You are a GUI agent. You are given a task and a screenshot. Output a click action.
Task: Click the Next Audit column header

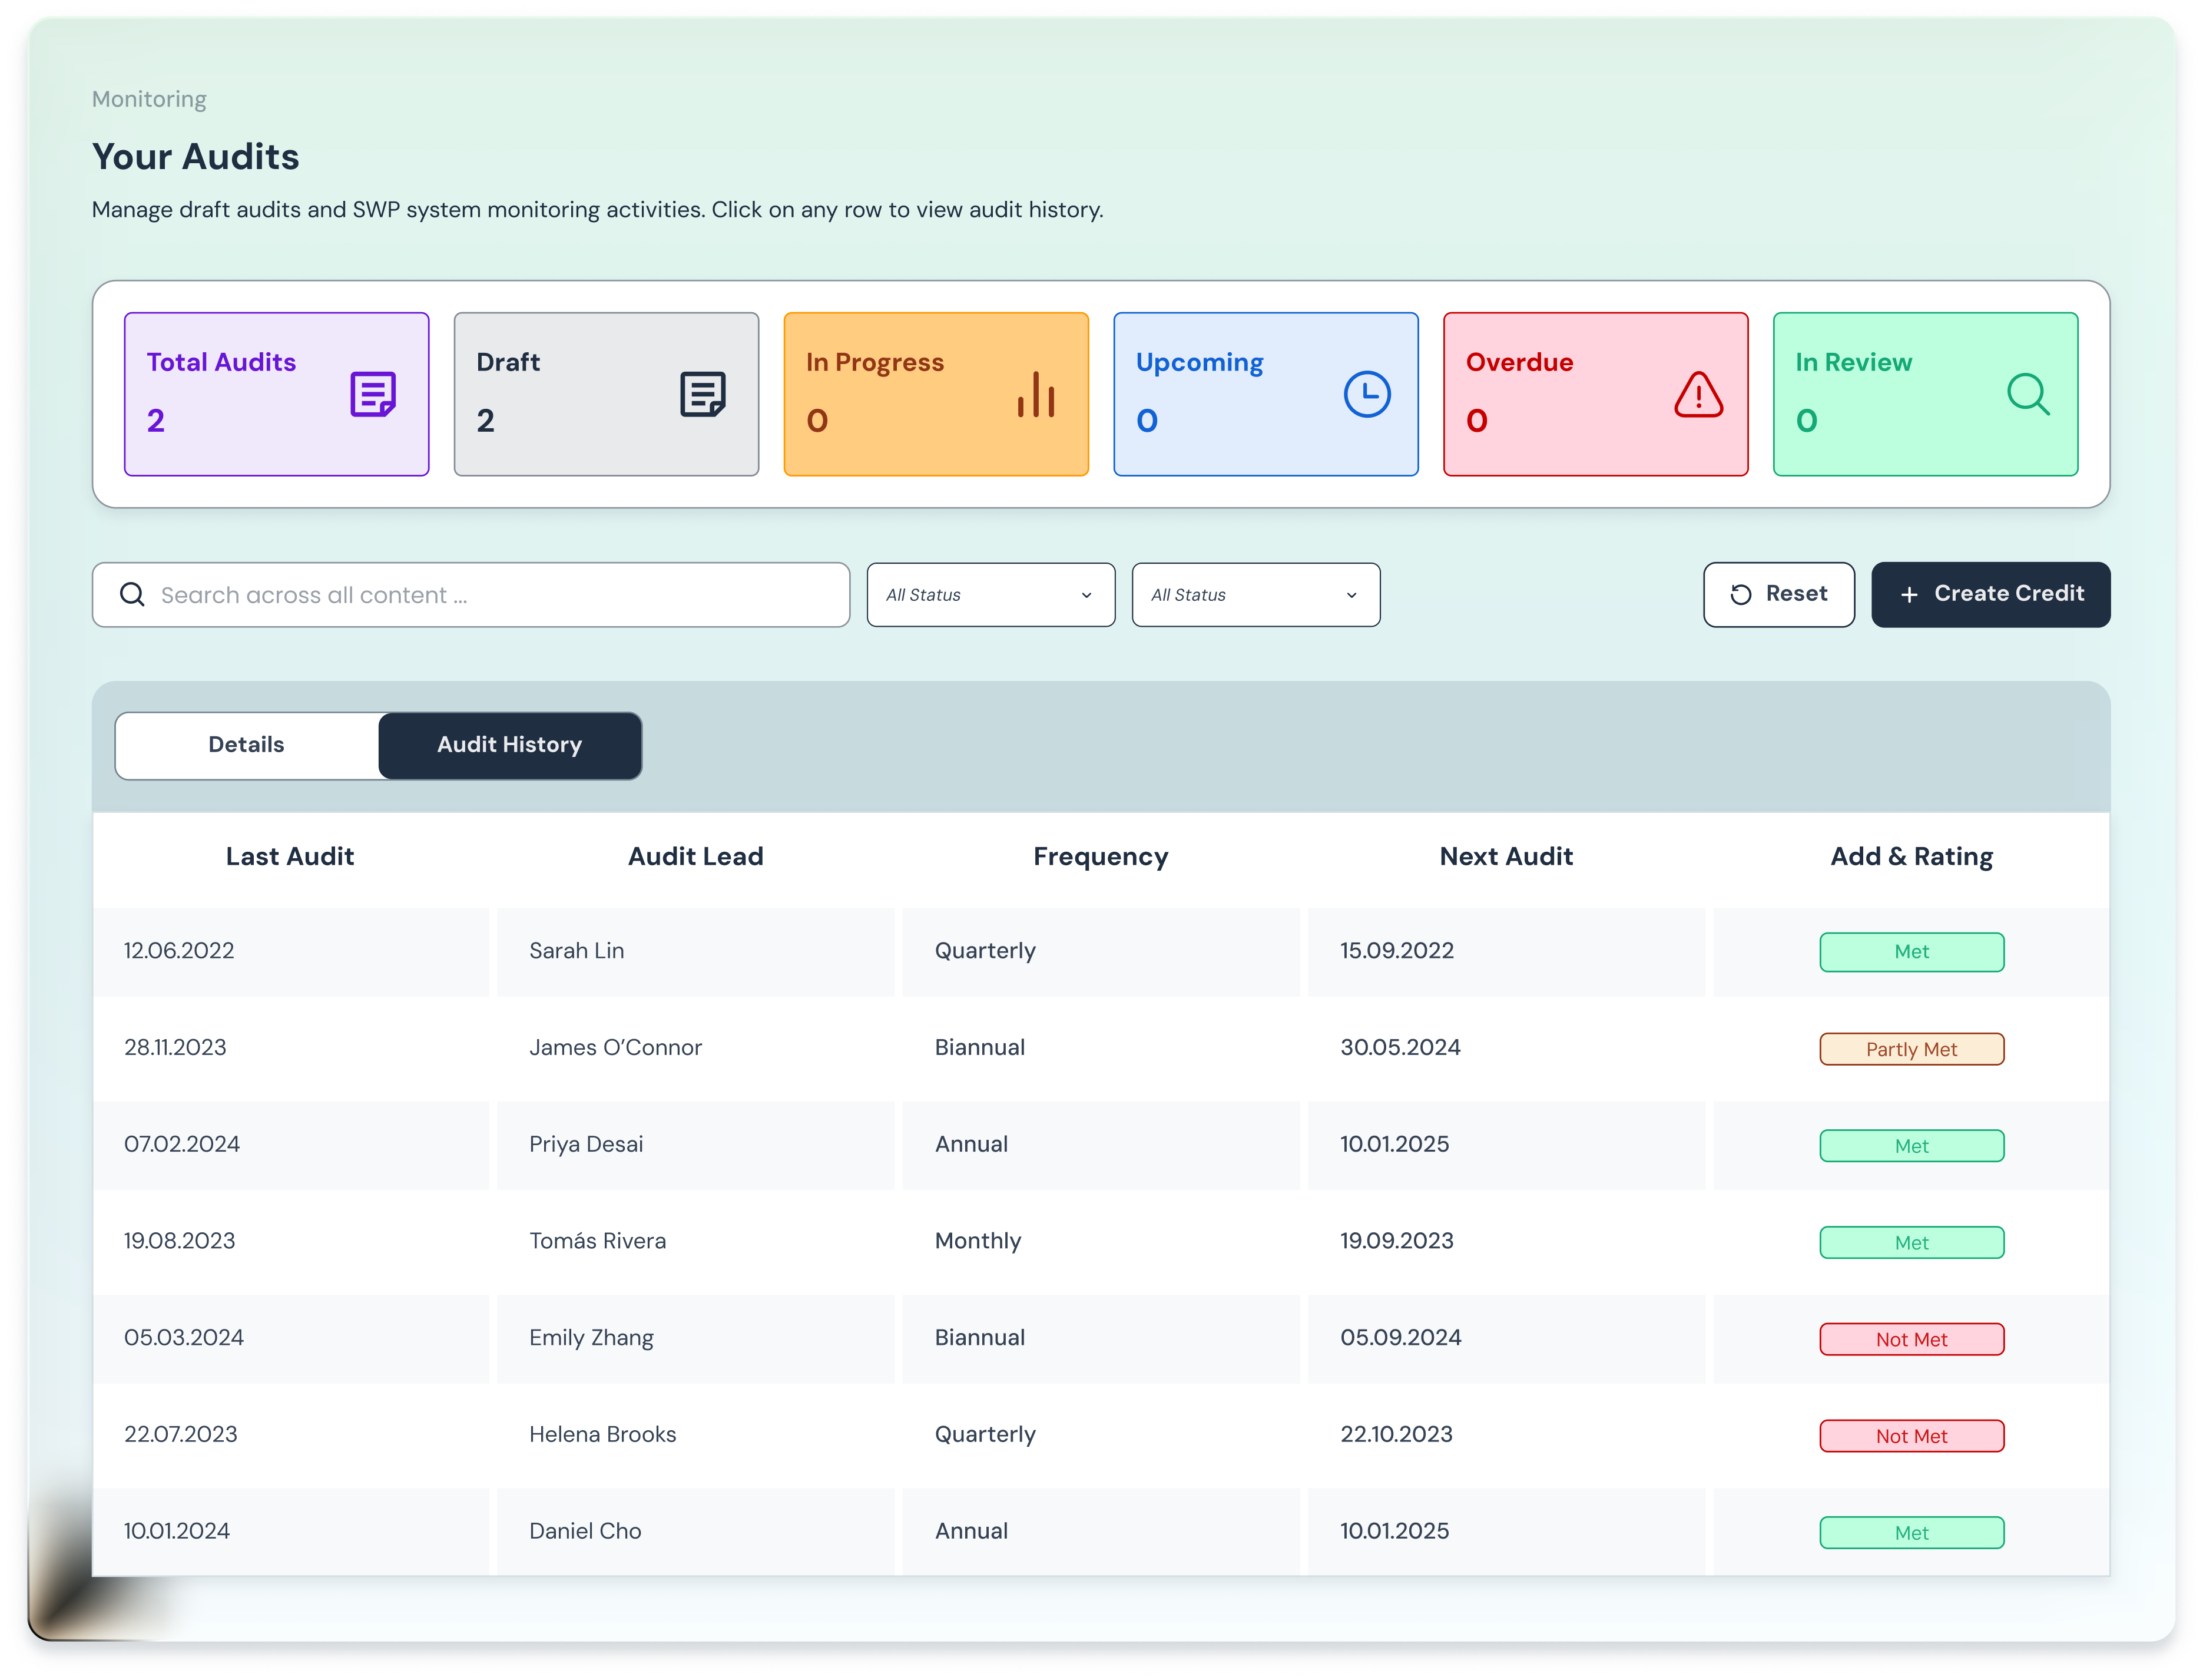point(1505,857)
